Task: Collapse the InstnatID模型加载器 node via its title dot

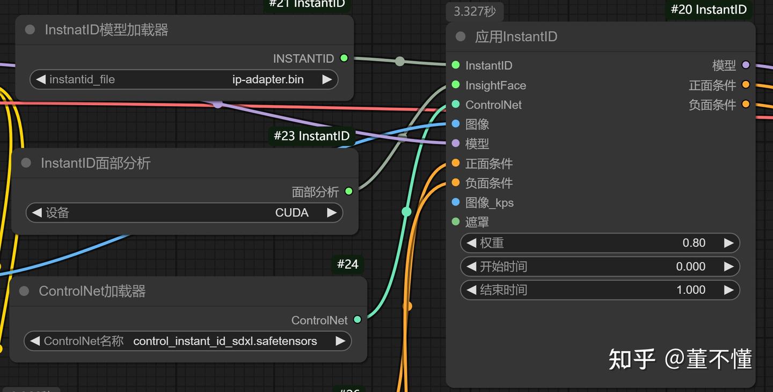Action: point(30,30)
